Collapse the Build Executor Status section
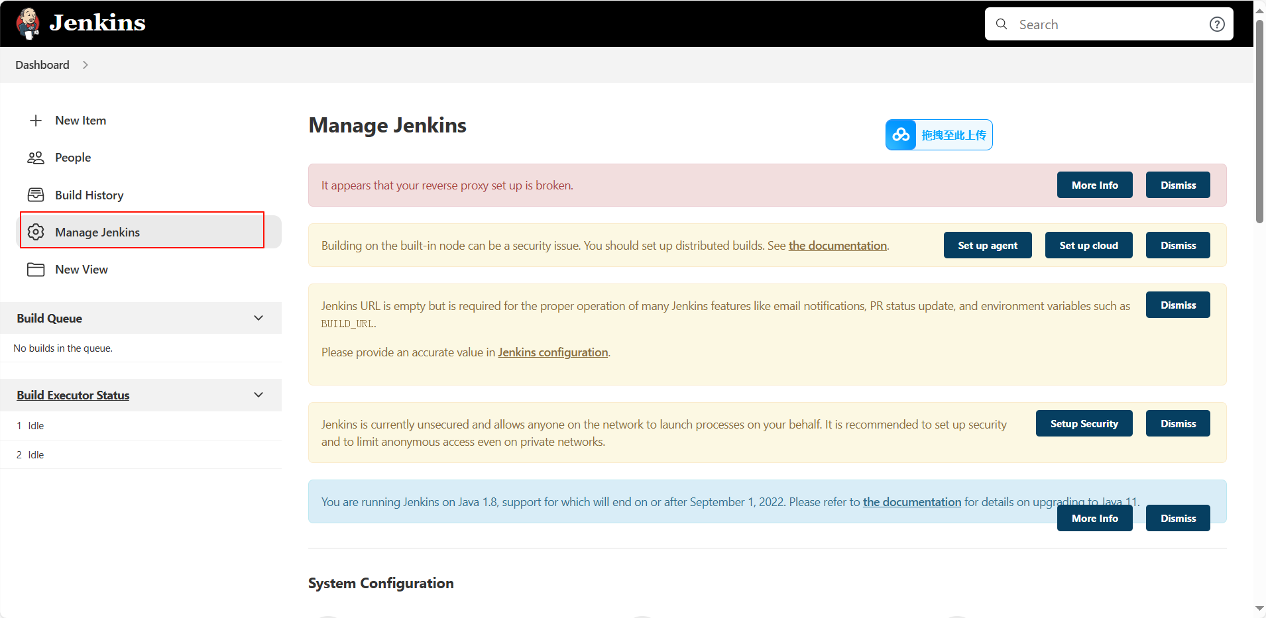 point(259,395)
